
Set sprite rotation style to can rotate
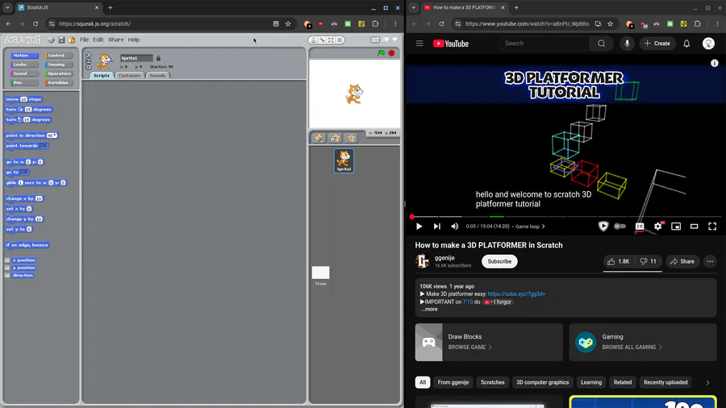[x=89, y=55]
